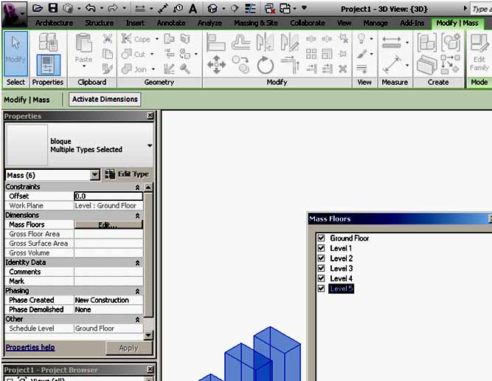492x381 pixels.
Task: Click the Save icon in quick access toolbar
Action: click(x=53, y=9)
